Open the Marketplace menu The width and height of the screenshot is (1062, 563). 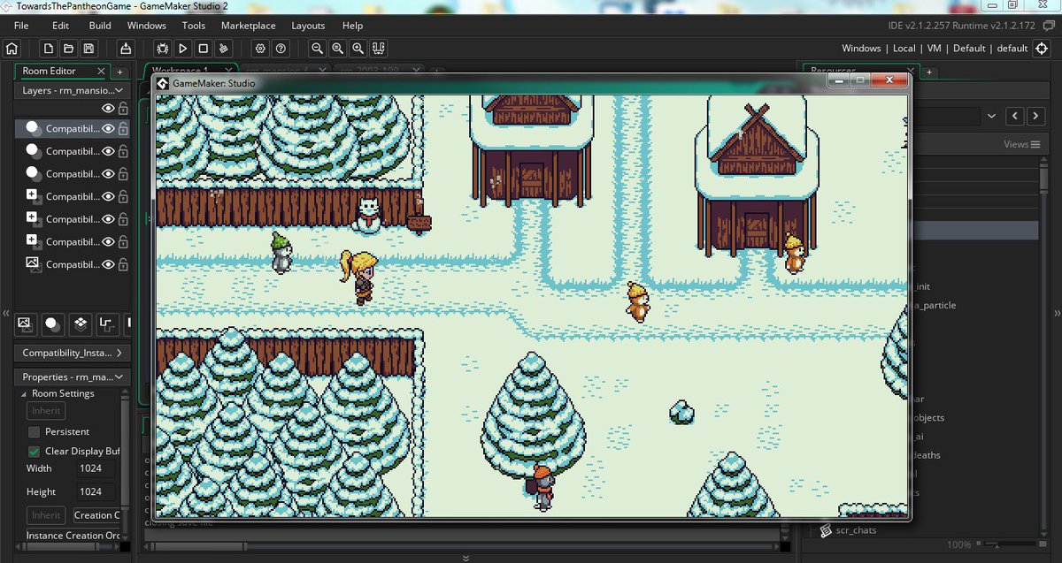249,26
